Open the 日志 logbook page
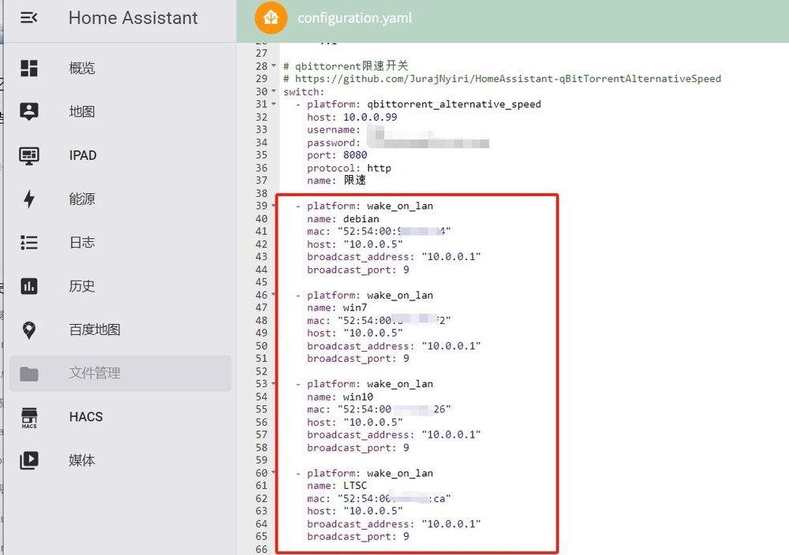The image size is (789, 555). (x=120, y=242)
